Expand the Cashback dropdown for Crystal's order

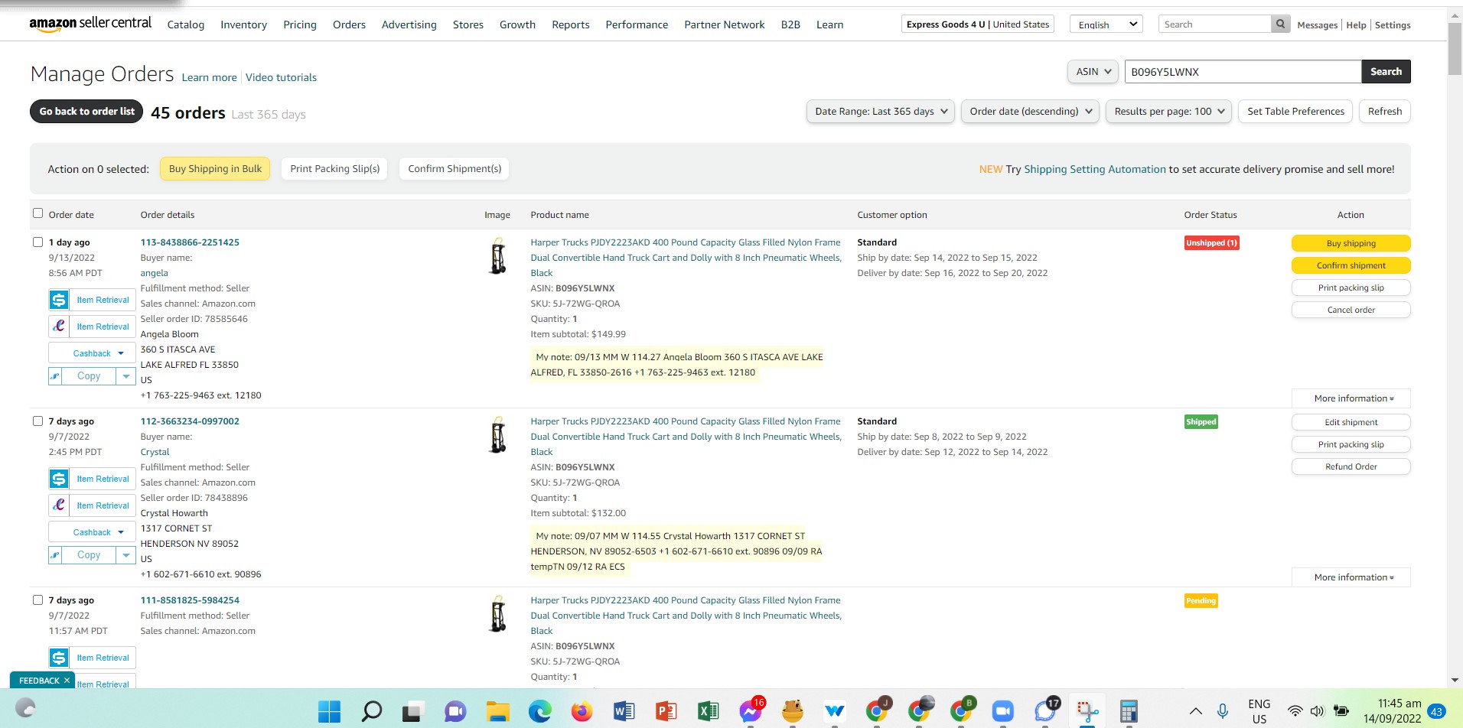(x=93, y=532)
